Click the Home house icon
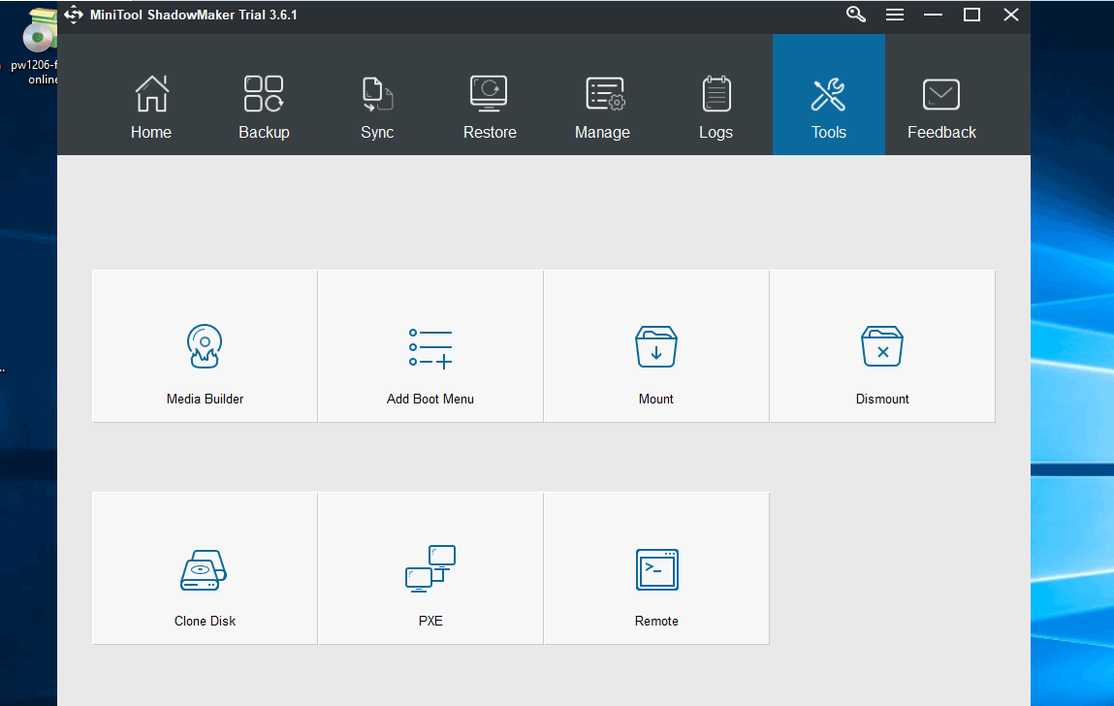The height and width of the screenshot is (706, 1114). [150, 93]
